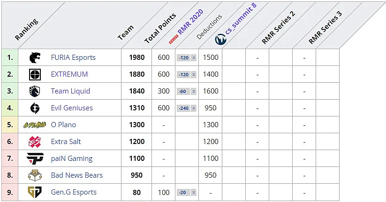Open the Bad News Bears team link

pos(77,175)
